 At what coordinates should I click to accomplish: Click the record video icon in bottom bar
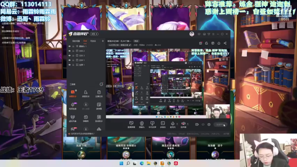point(197,124)
